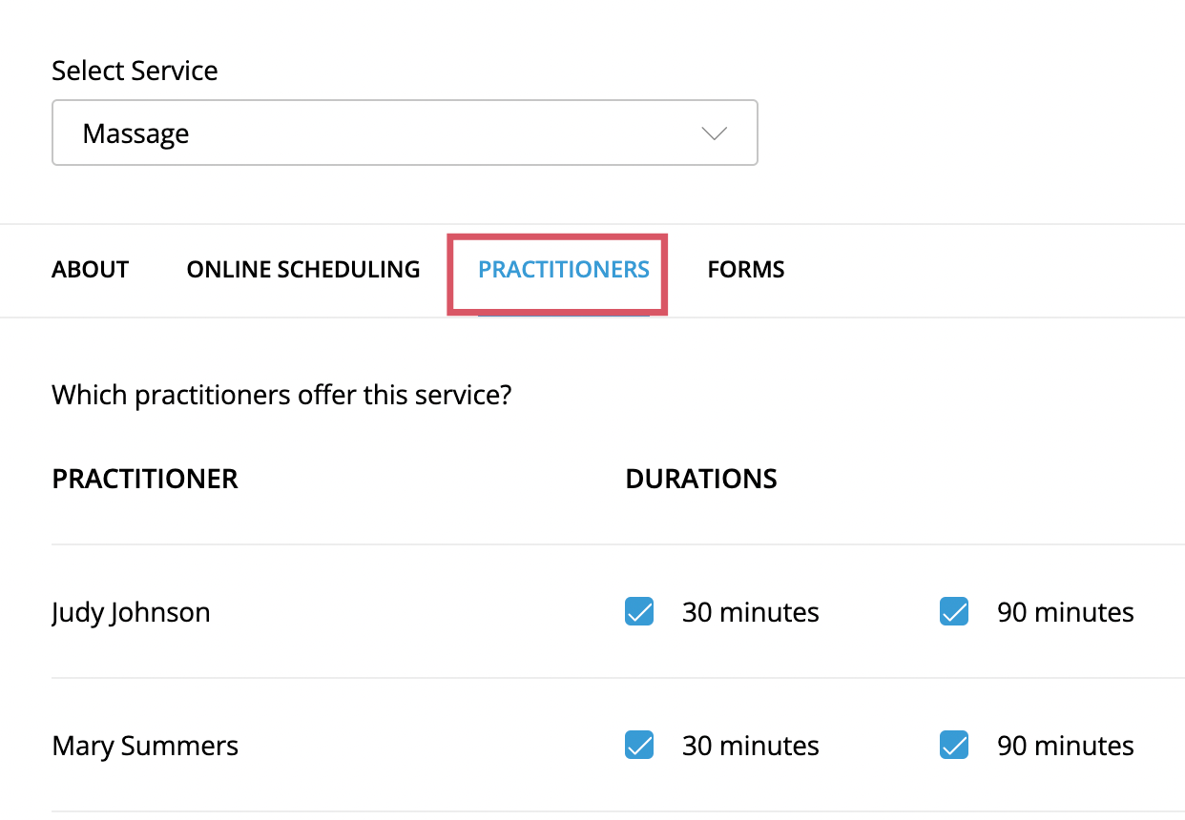Toggle Mary Summers' 30 minutes checkbox
The image size is (1185, 820).
pos(639,745)
